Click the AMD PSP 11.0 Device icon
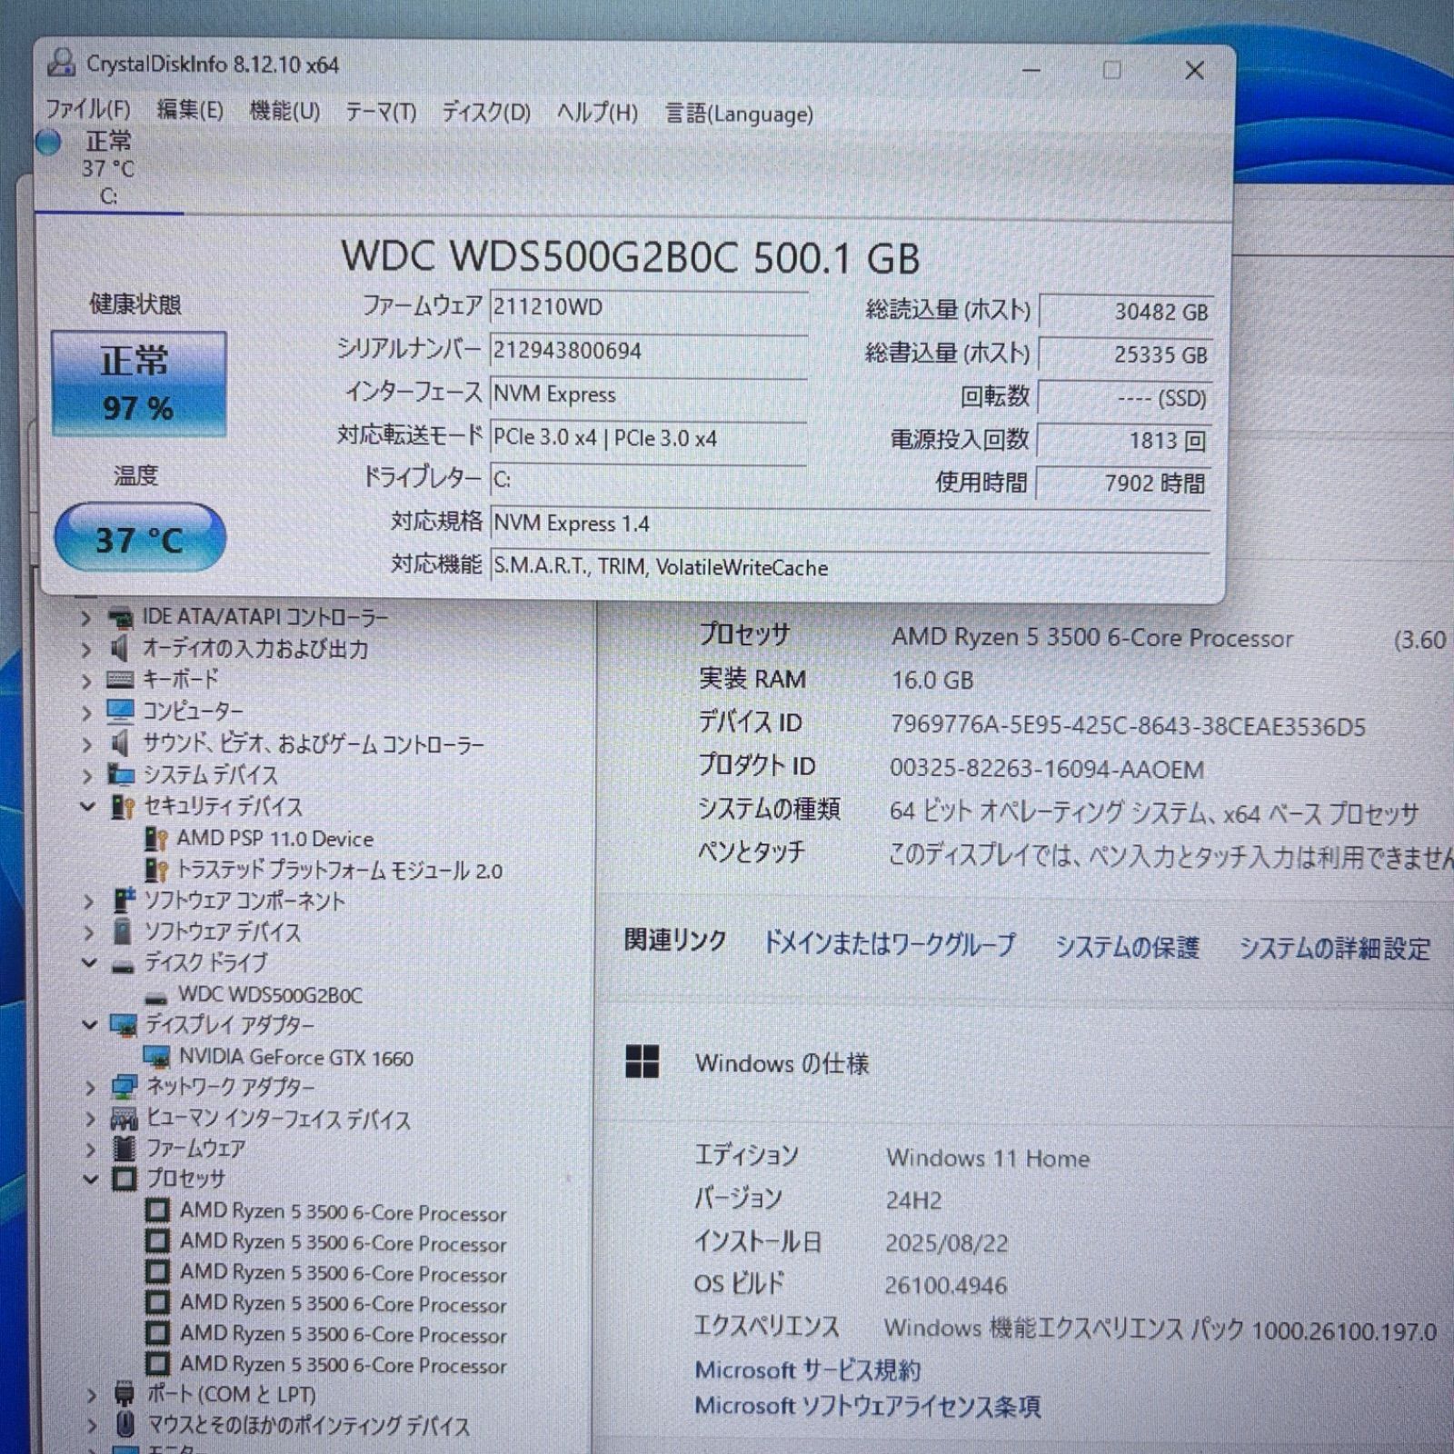1454x1454 pixels. [156, 839]
